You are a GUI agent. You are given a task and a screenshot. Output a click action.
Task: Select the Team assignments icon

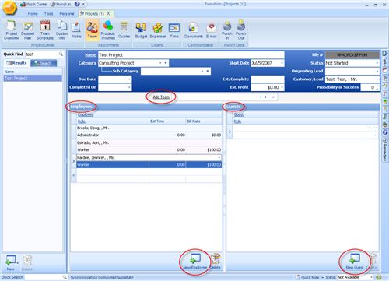[93, 30]
